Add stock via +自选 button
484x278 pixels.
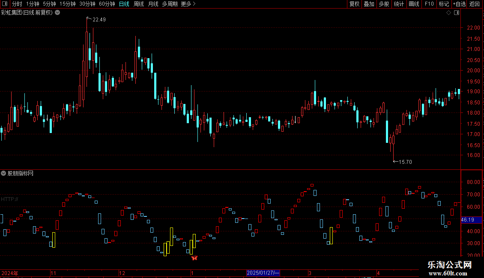tap(459, 4)
